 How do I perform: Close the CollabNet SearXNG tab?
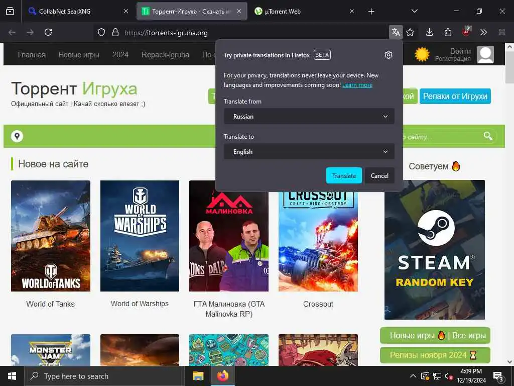click(x=126, y=11)
